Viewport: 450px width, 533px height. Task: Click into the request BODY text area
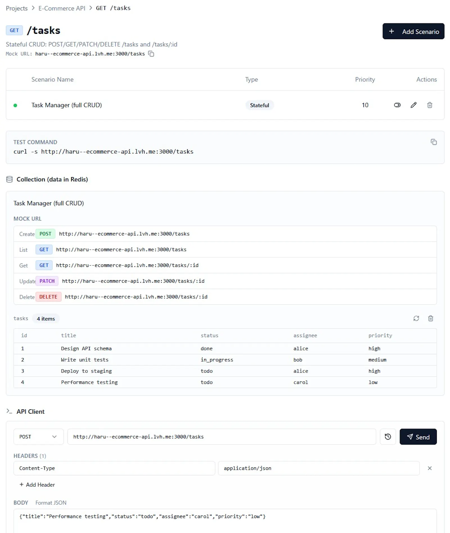[x=225, y=521]
